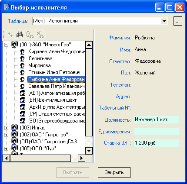Click the find next binoculars icon
Screen dimensions: 187x184
tap(30, 35)
